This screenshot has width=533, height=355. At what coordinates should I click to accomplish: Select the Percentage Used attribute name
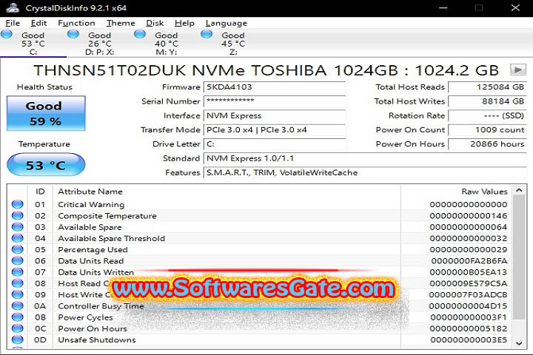[93, 250]
